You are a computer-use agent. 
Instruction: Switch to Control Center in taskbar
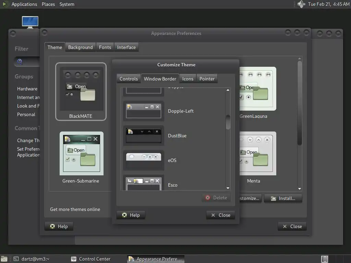pos(90,259)
